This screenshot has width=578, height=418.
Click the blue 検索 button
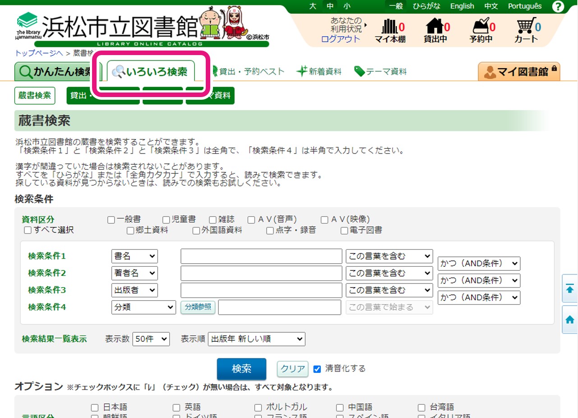point(241,369)
